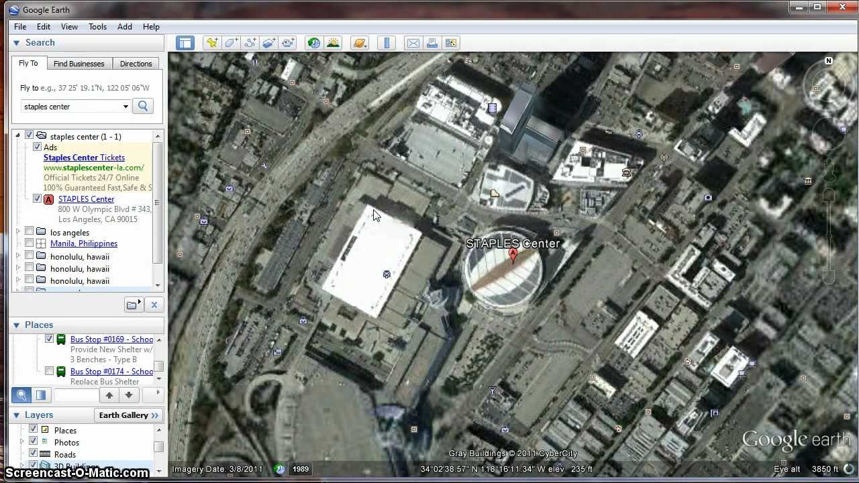
Task: Start the Record a Tour tool
Action: coord(288,43)
